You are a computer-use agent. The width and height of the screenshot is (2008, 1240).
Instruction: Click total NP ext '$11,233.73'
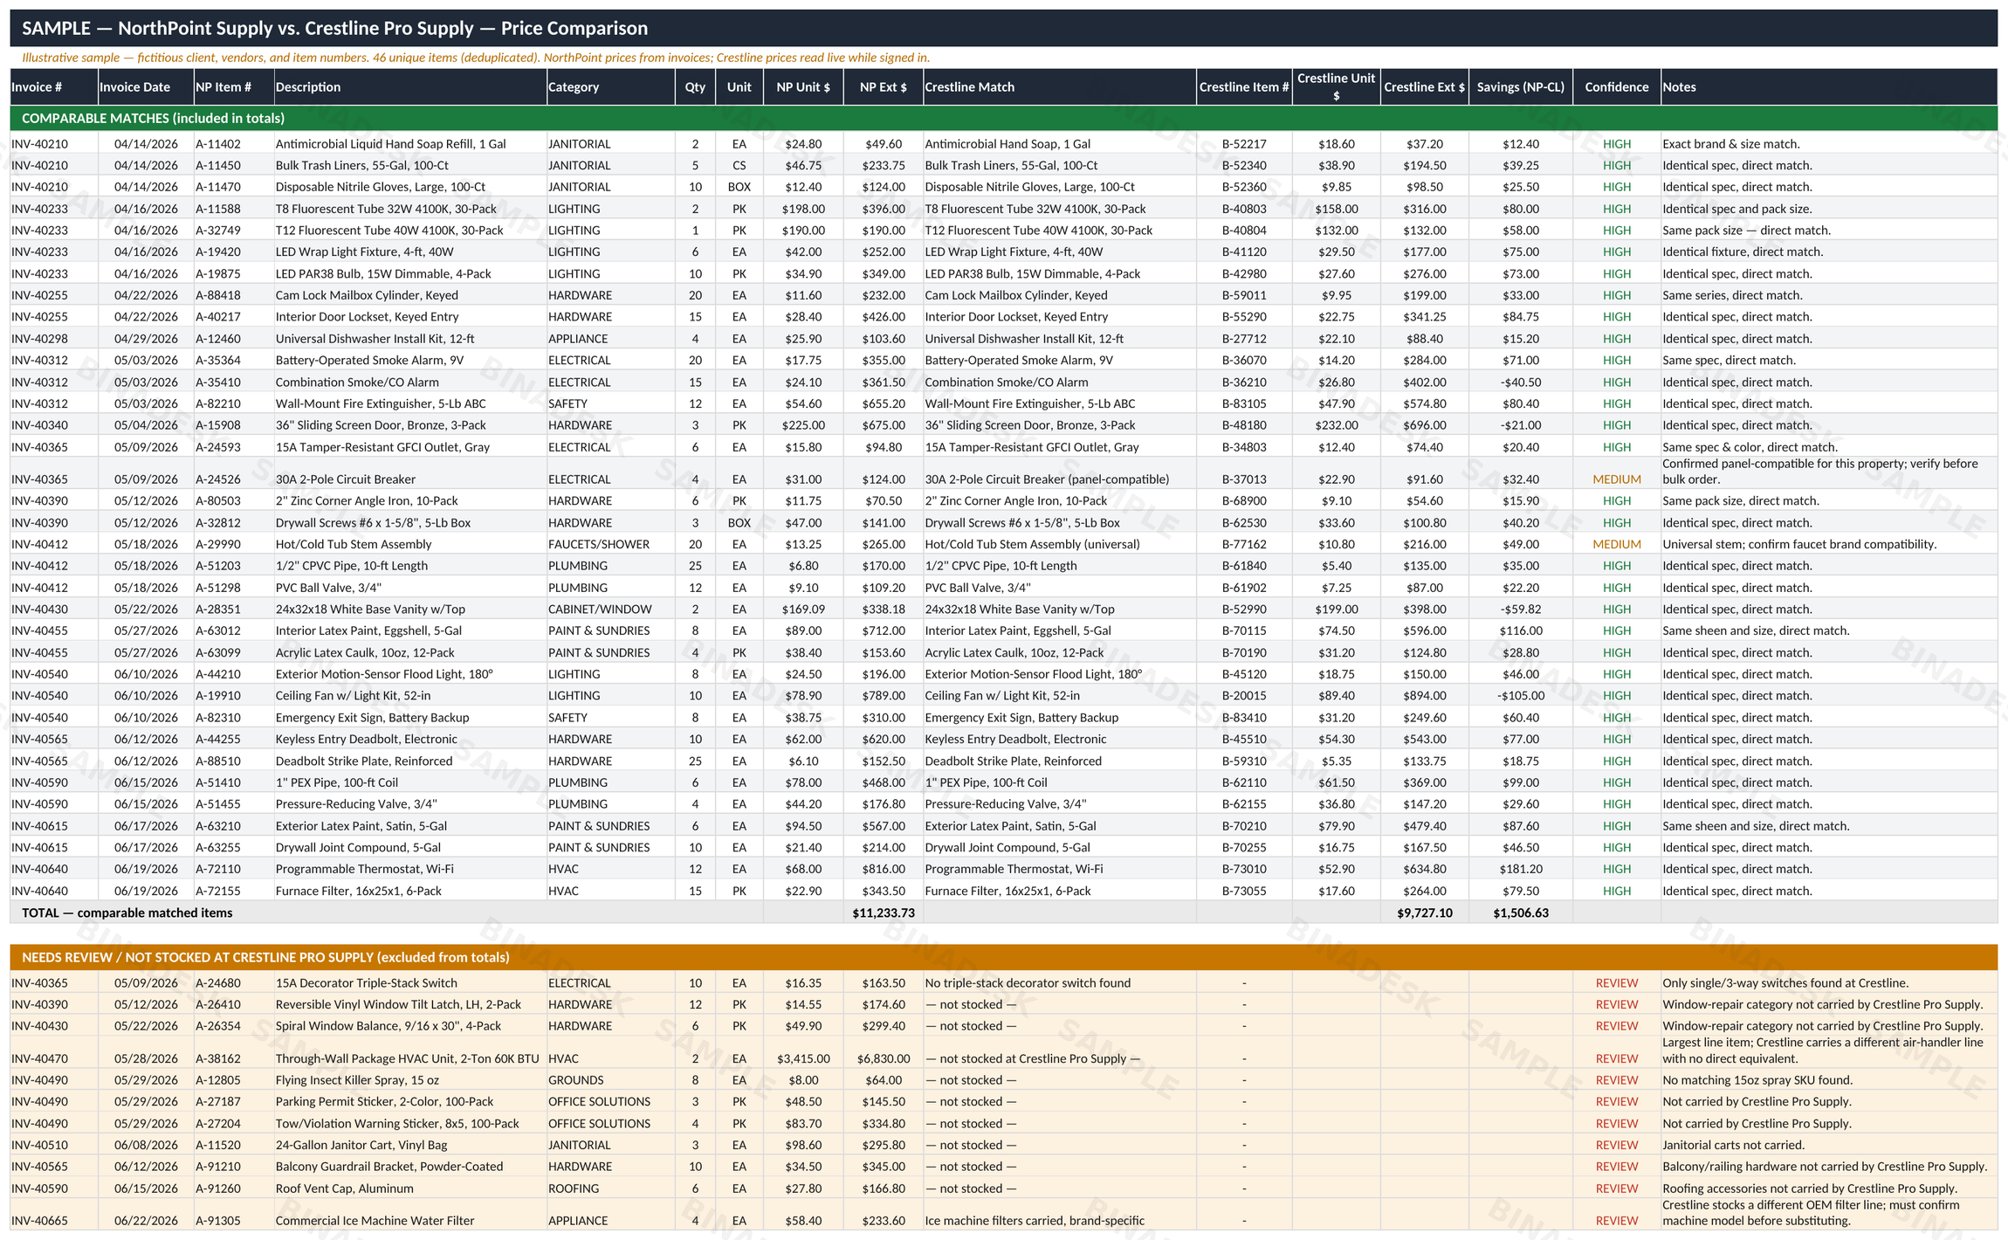coord(884,913)
